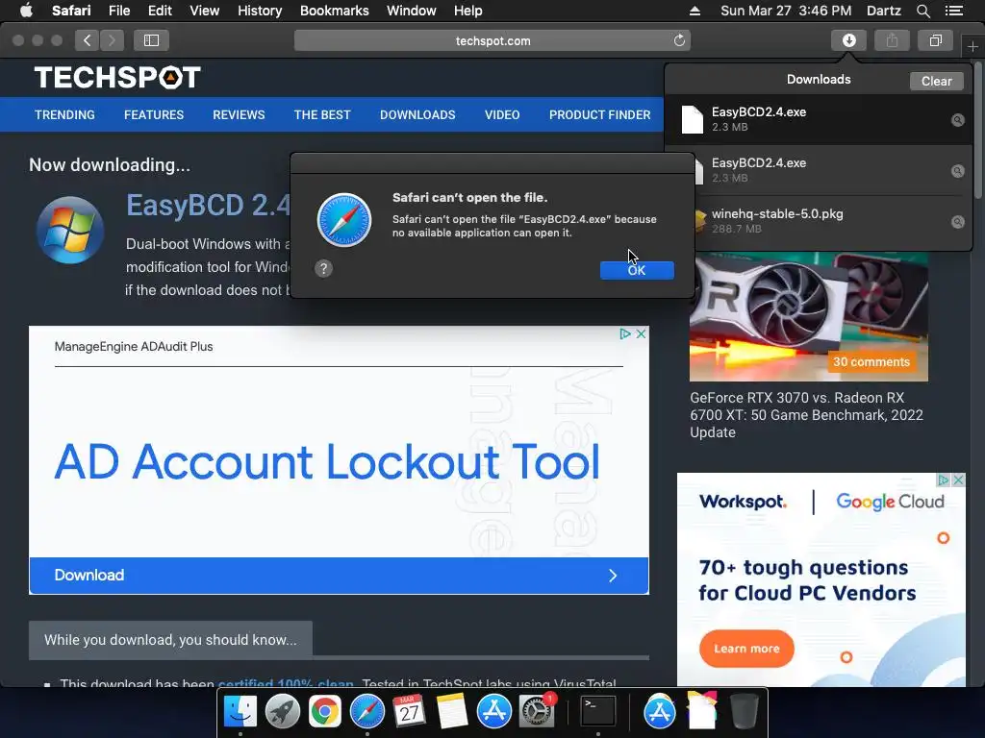Toggle the Safari downloads toolbar button

tap(848, 40)
